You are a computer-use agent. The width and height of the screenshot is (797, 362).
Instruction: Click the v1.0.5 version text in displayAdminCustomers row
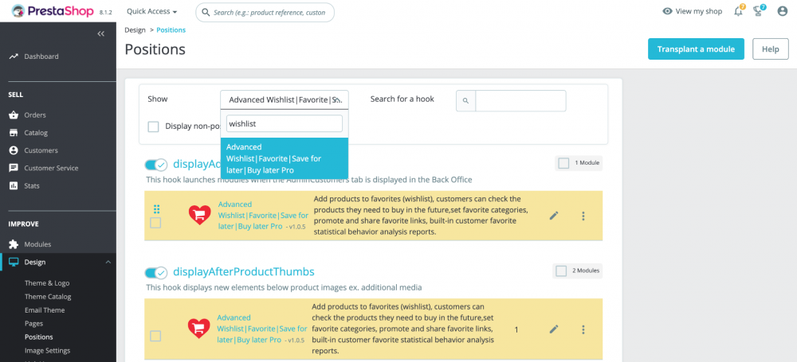tap(296, 227)
